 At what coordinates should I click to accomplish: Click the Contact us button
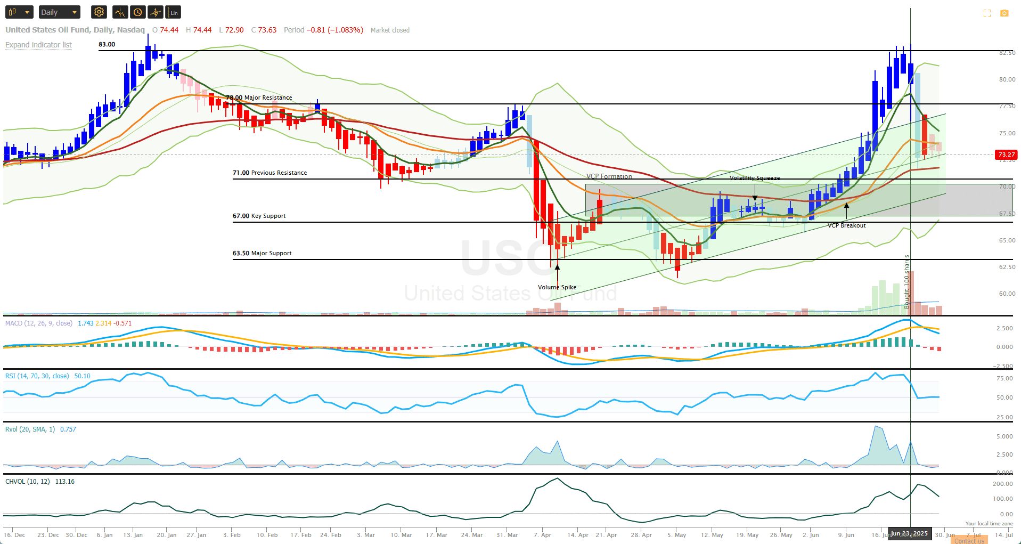click(969, 540)
